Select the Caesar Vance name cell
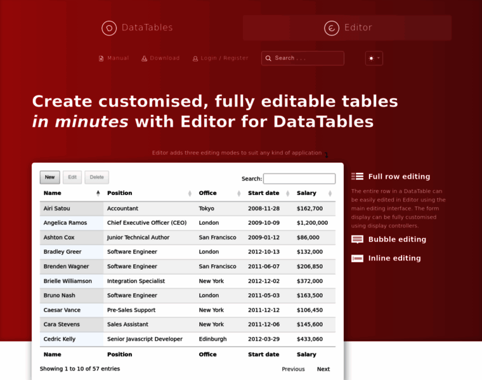Screen dimensions: 482x380 click(x=72, y=310)
